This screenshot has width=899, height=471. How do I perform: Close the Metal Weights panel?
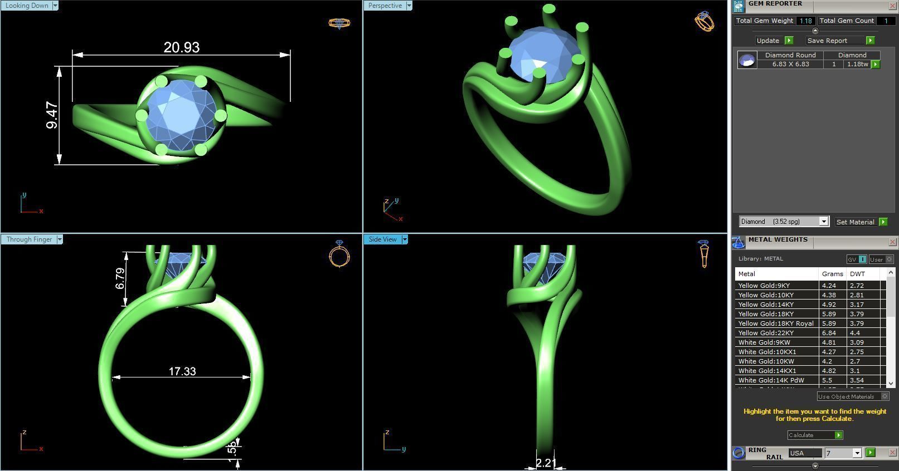point(892,242)
